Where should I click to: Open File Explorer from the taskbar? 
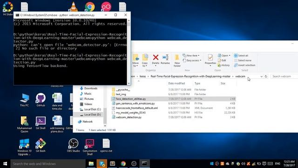click(x=91, y=164)
